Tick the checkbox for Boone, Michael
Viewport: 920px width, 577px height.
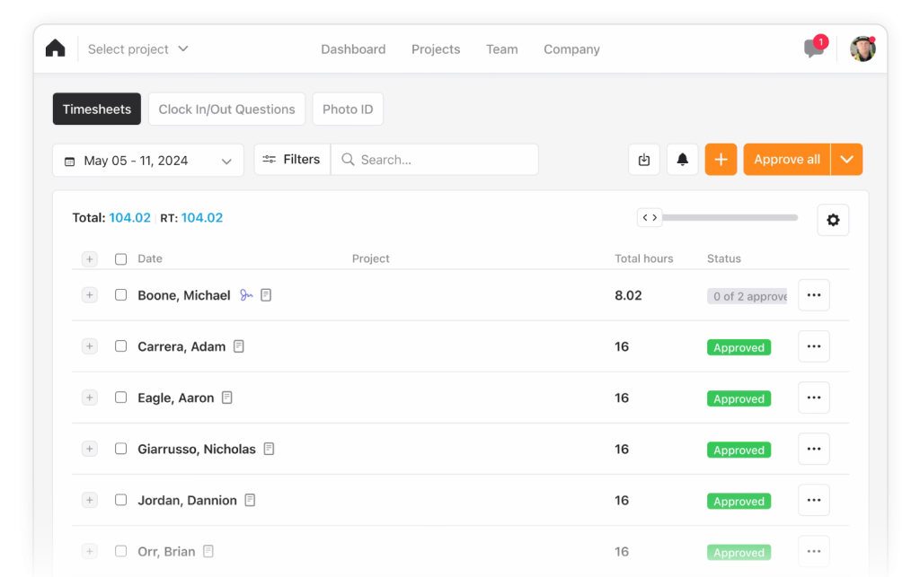(x=121, y=295)
